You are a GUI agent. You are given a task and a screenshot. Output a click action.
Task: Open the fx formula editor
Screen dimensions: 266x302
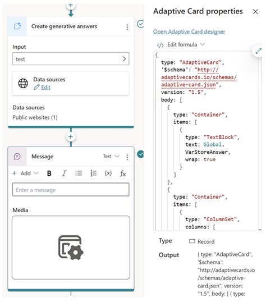tap(123, 173)
